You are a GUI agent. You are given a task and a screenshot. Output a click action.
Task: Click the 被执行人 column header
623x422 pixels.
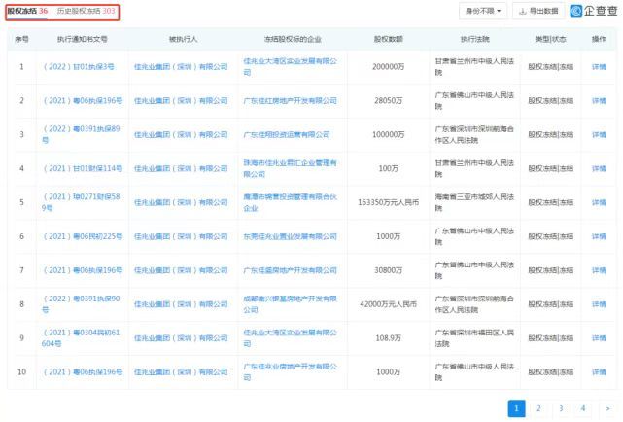point(183,39)
